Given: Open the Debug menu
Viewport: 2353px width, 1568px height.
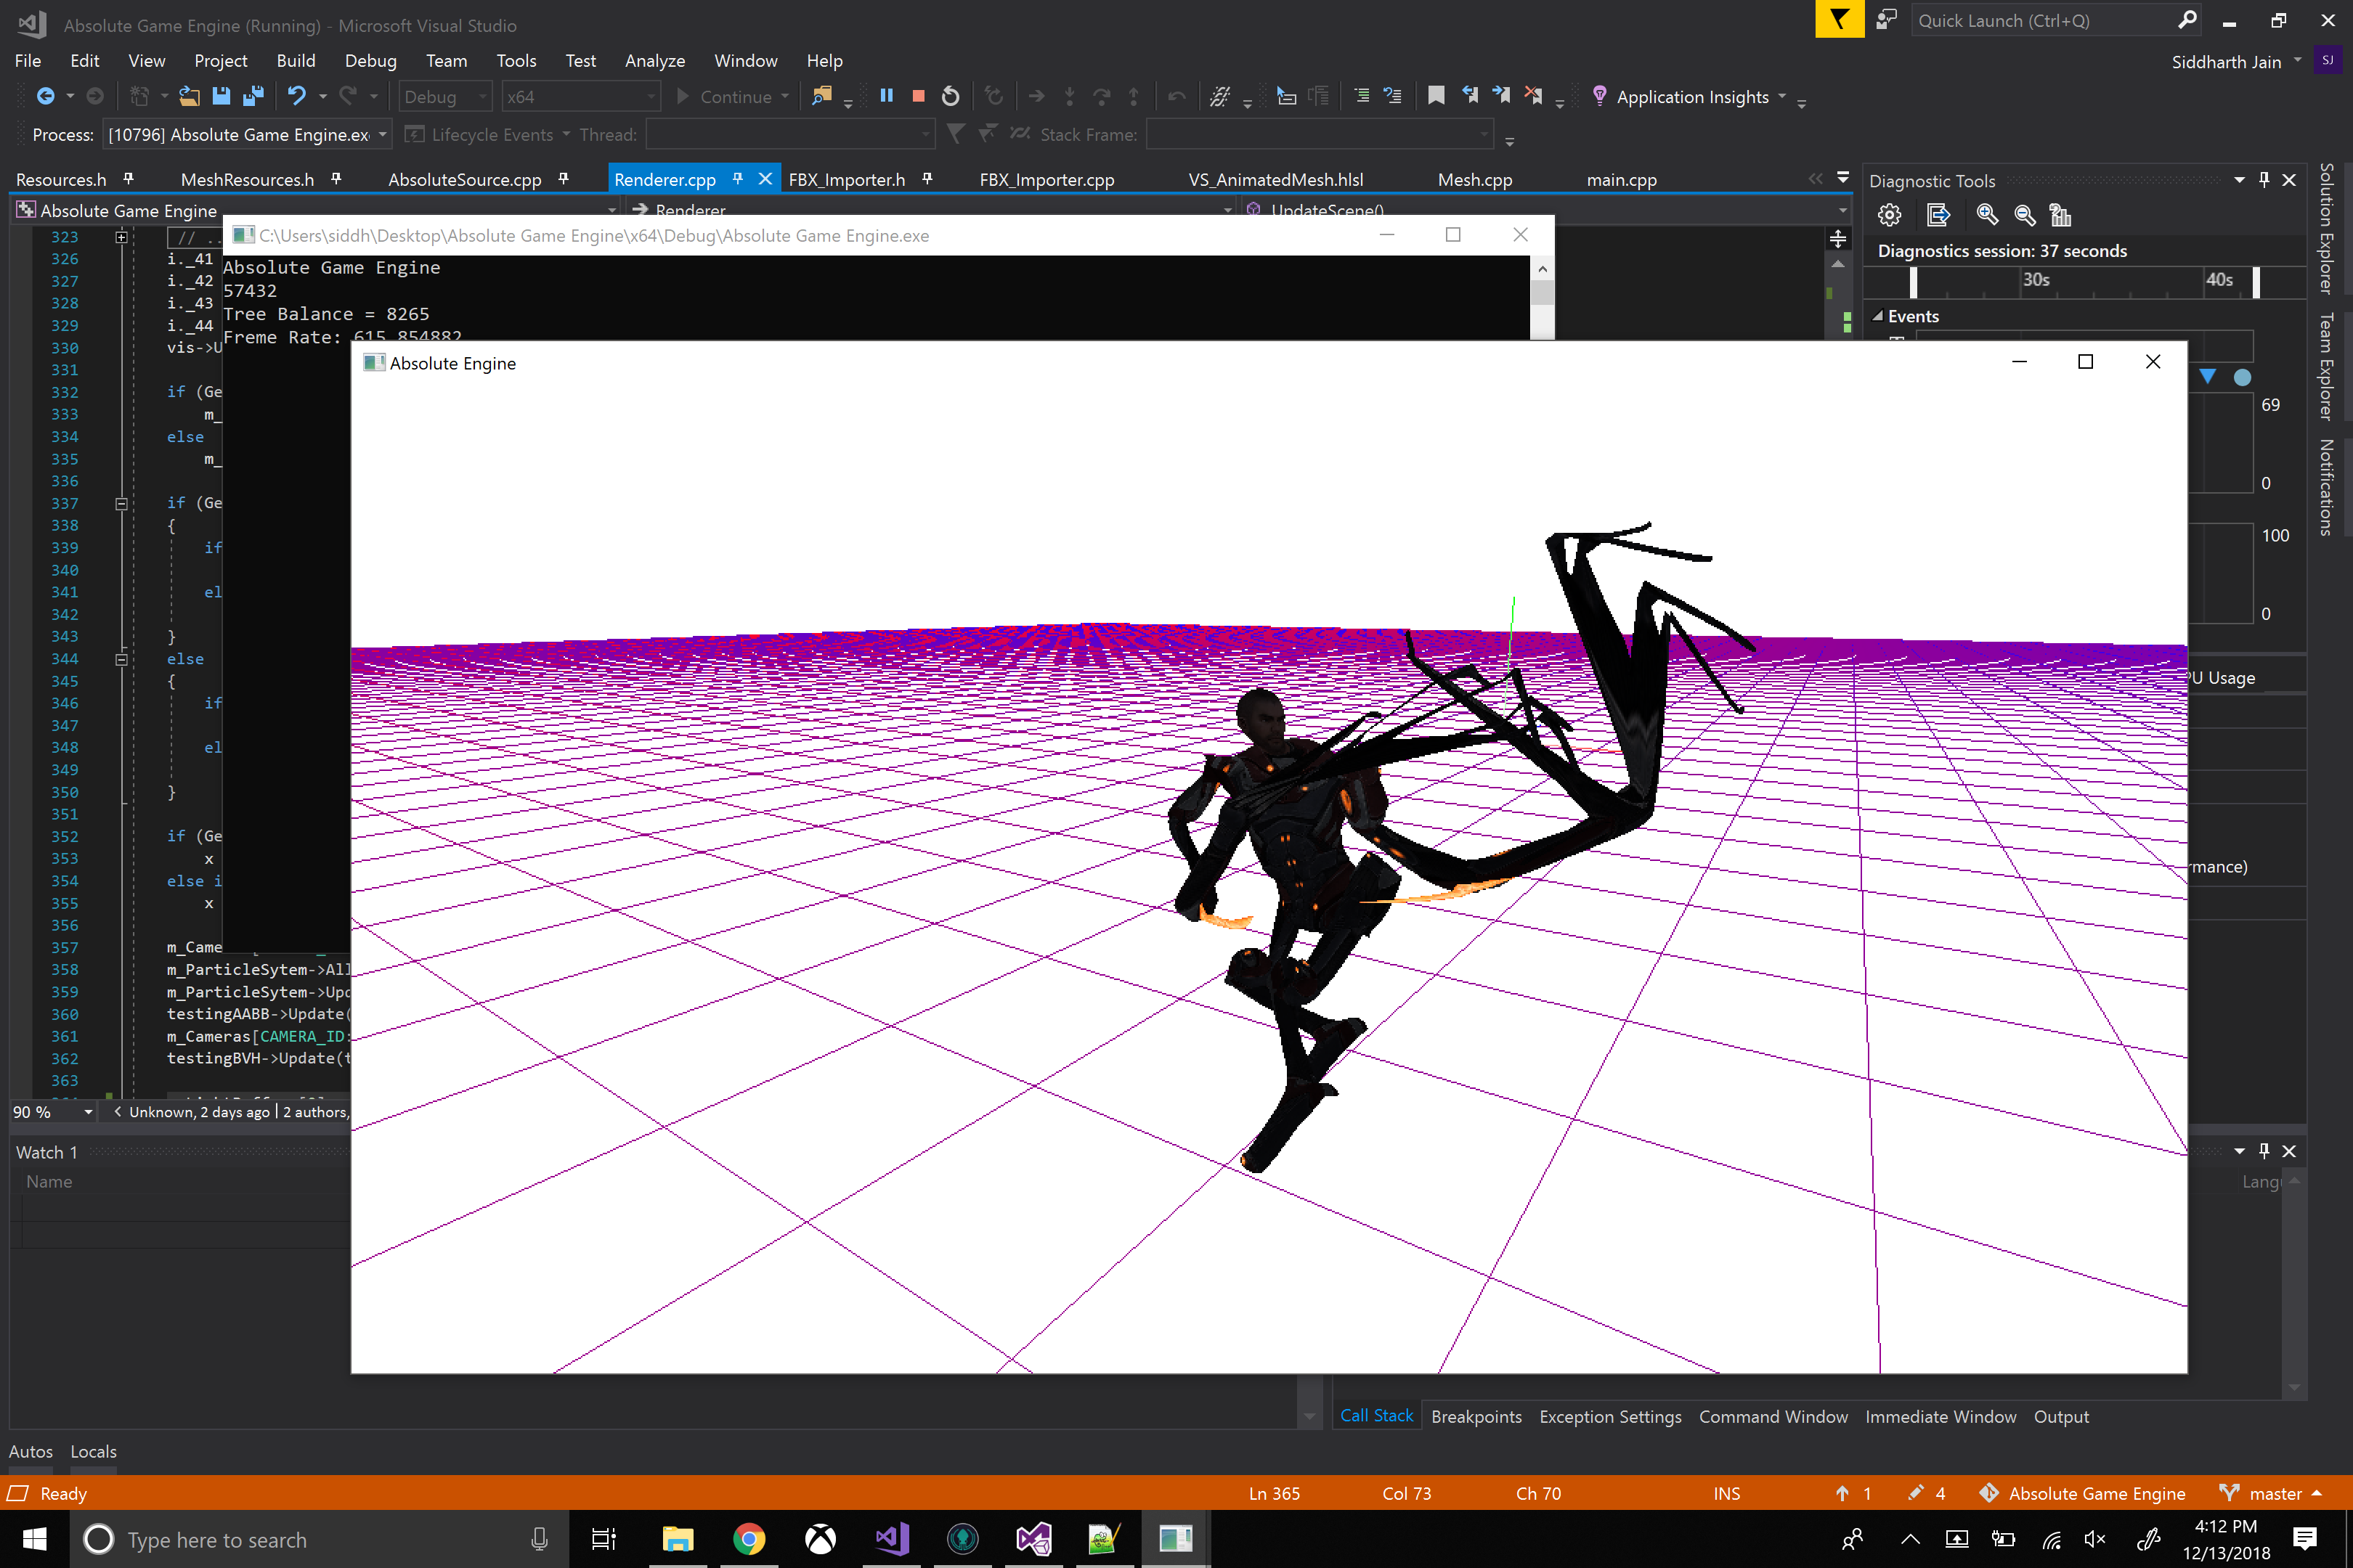Looking at the screenshot, I should (x=370, y=61).
